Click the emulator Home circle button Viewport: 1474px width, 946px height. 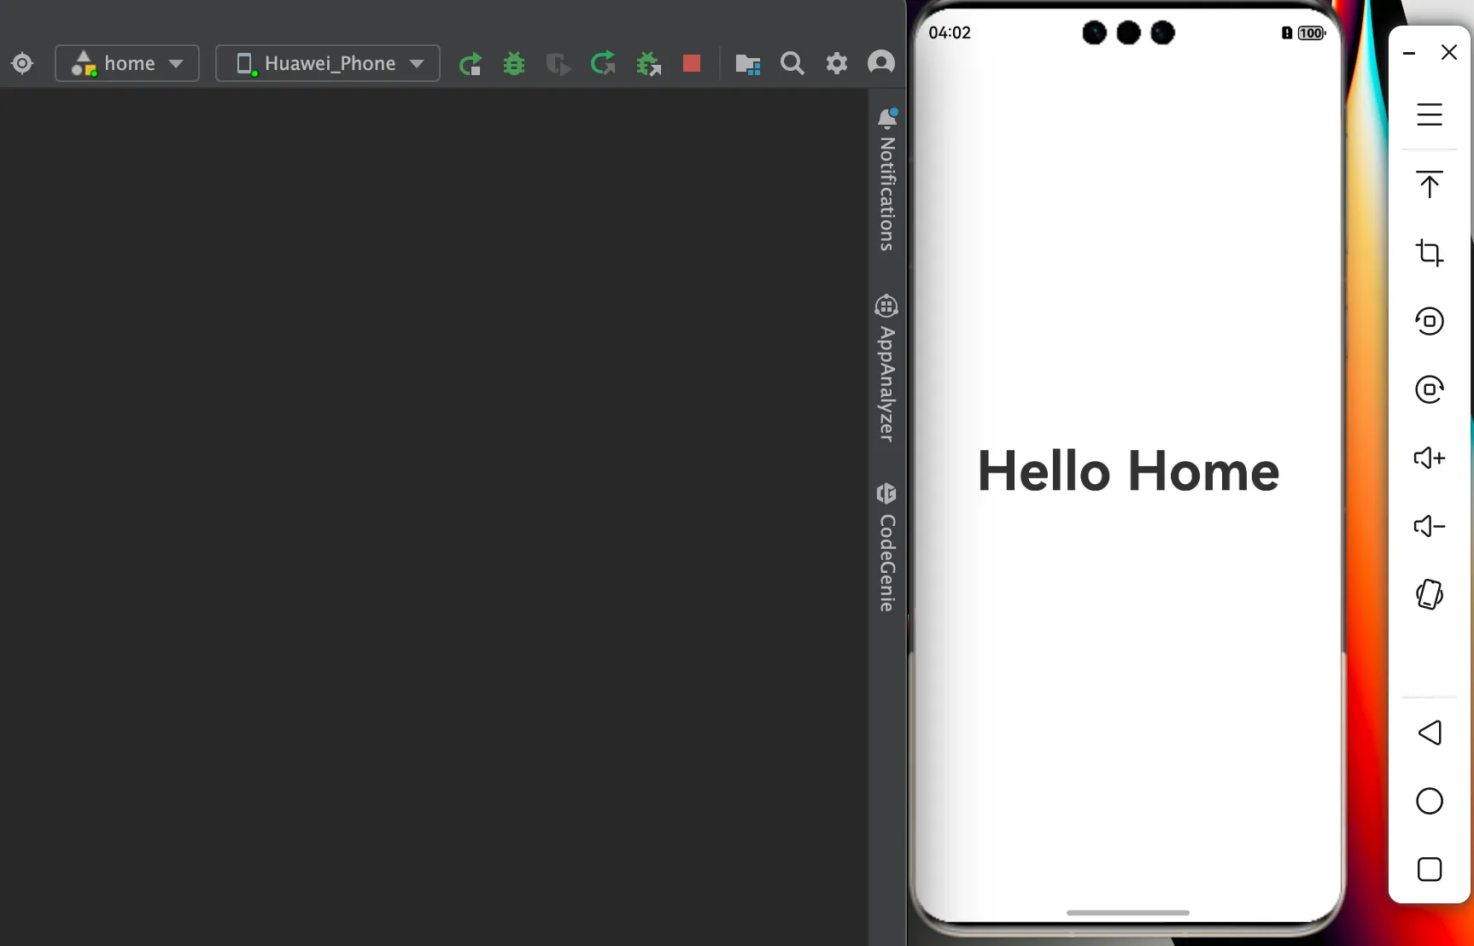point(1430,801)
